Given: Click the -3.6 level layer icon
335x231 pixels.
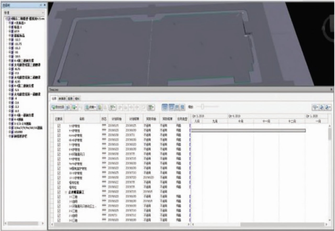Looking at the screenshot, I should point(13,103).
